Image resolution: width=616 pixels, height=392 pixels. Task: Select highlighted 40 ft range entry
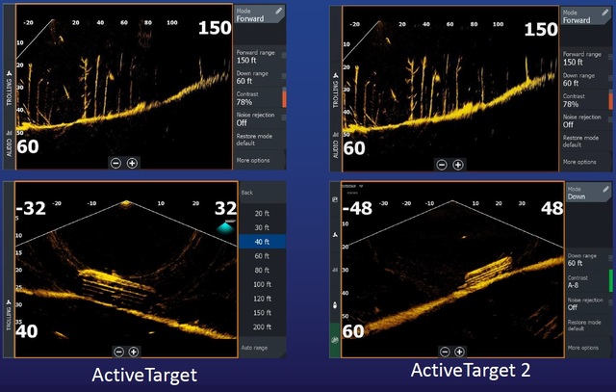coord(262,242)
